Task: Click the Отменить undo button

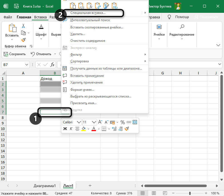Action: pos(41,54)
